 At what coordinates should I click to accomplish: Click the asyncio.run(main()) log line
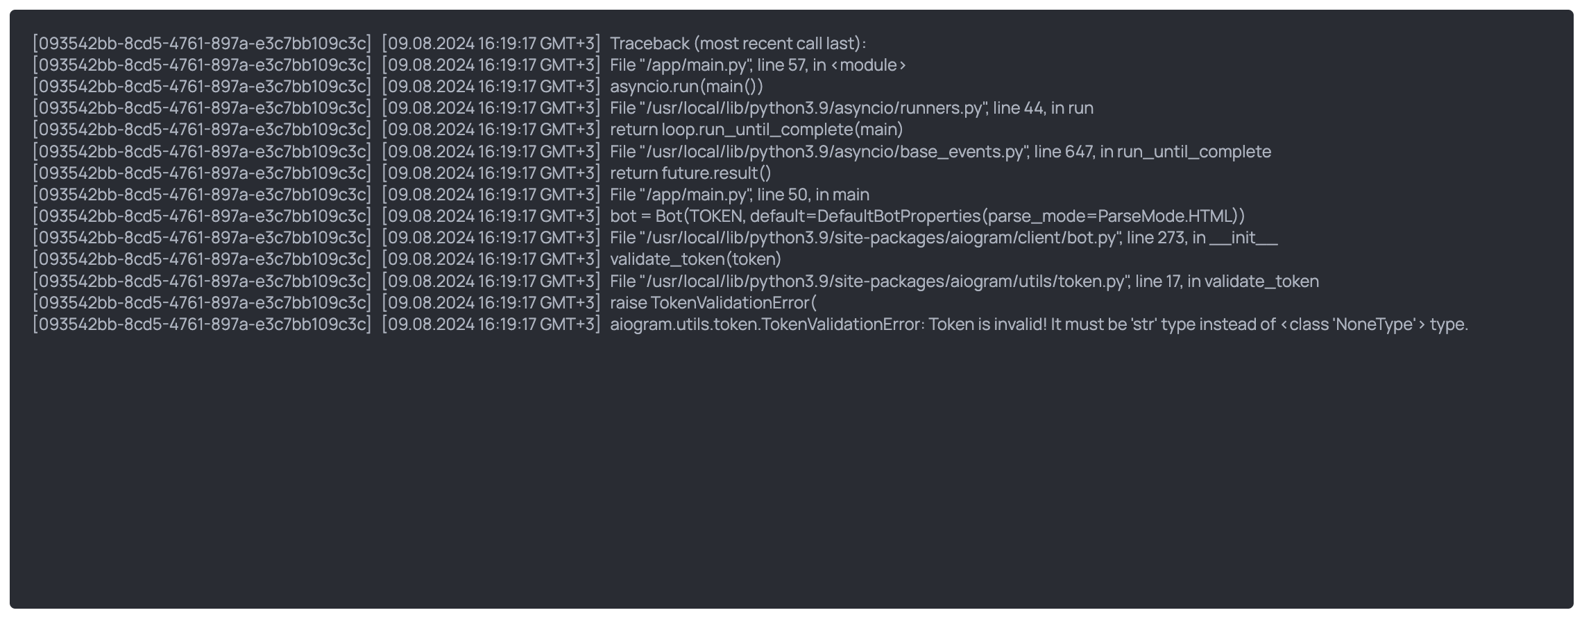pos(686,87)
